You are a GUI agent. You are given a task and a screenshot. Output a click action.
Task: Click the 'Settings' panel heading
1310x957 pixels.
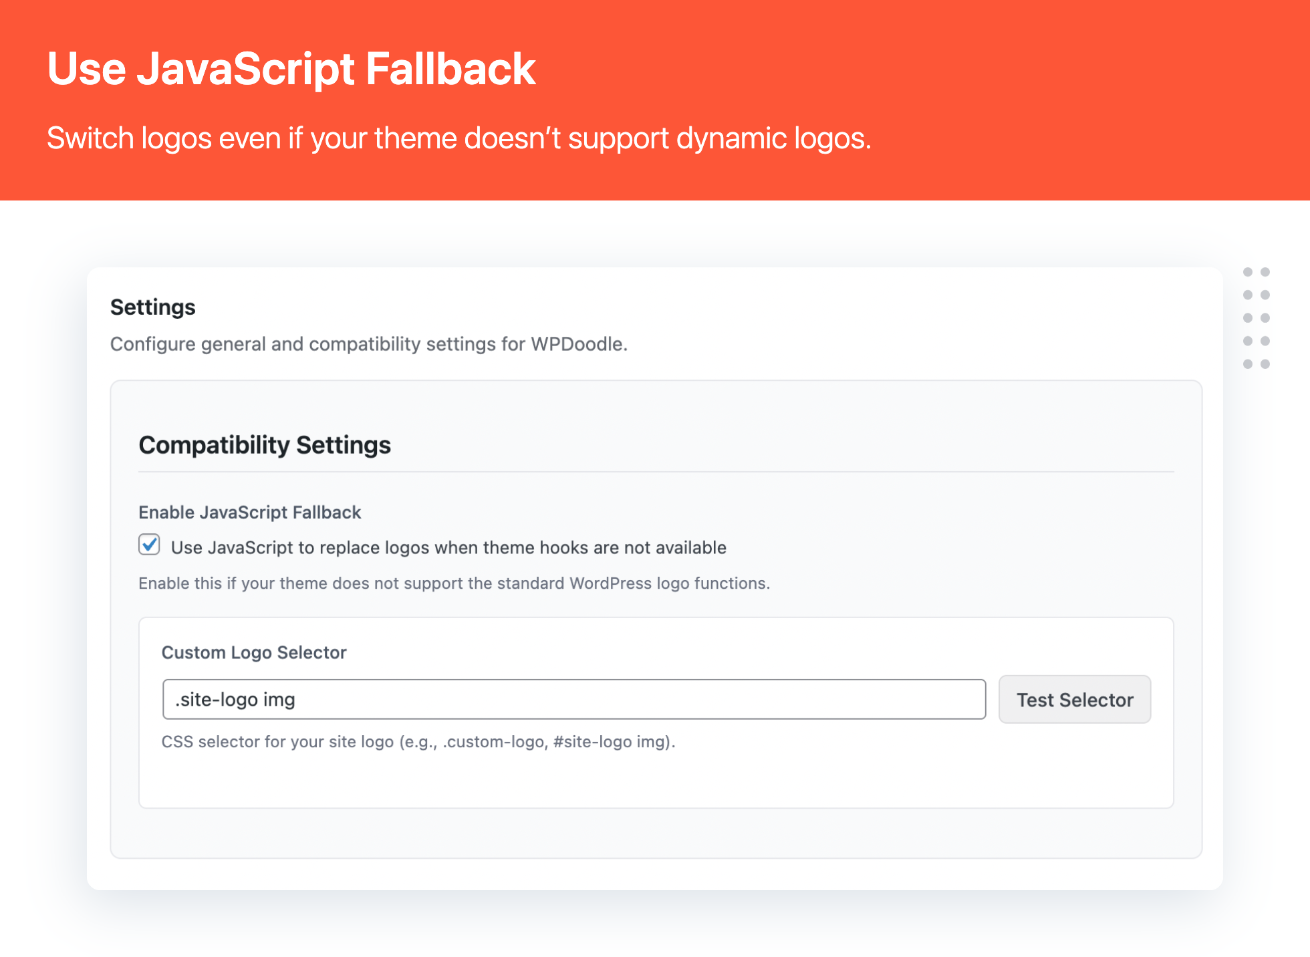(153, 307)
